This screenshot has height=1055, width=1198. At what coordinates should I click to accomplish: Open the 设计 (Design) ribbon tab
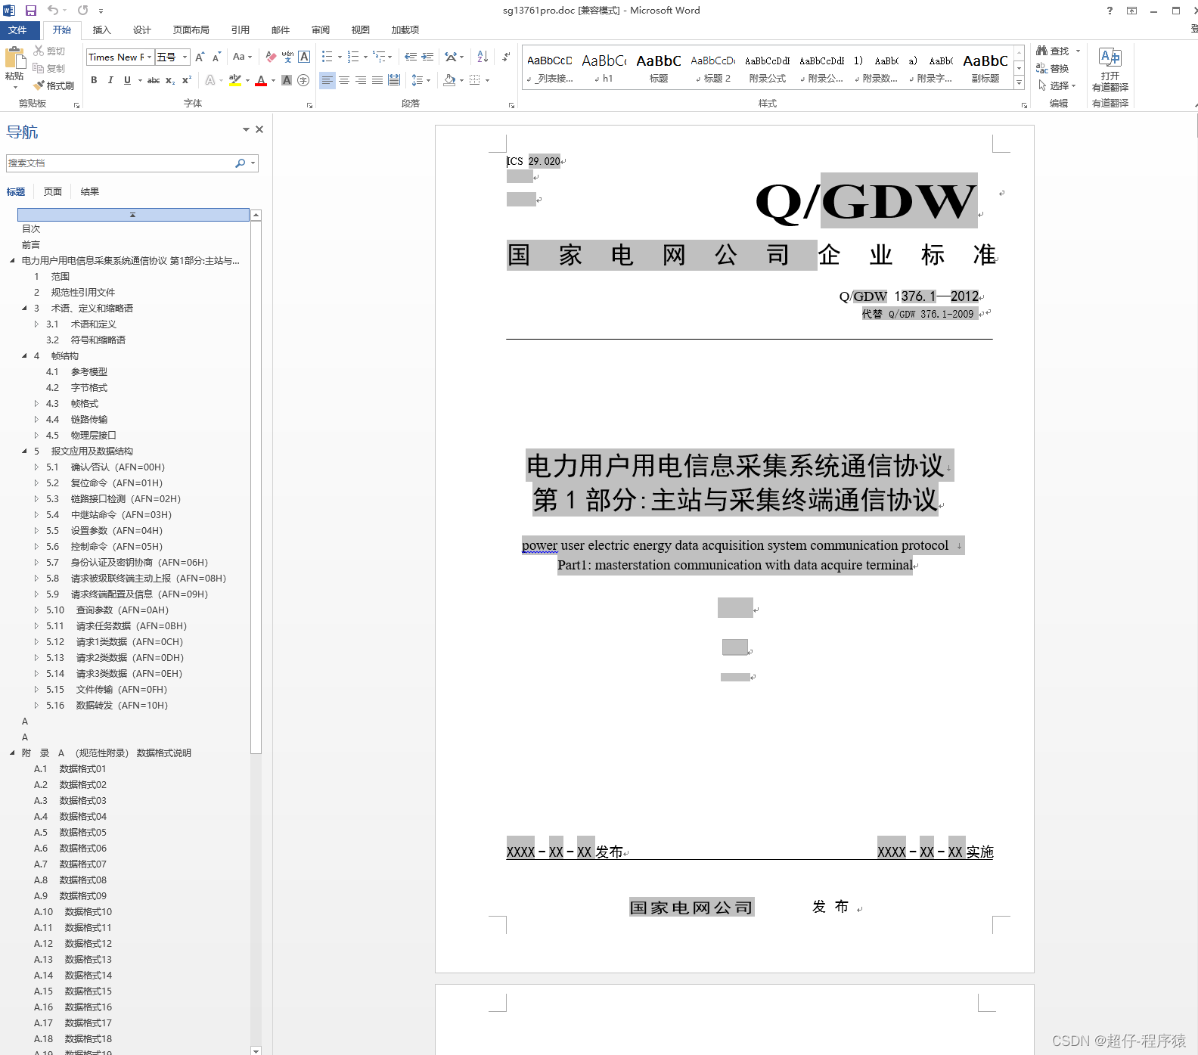pyautogui.click(x=142, y=30)
